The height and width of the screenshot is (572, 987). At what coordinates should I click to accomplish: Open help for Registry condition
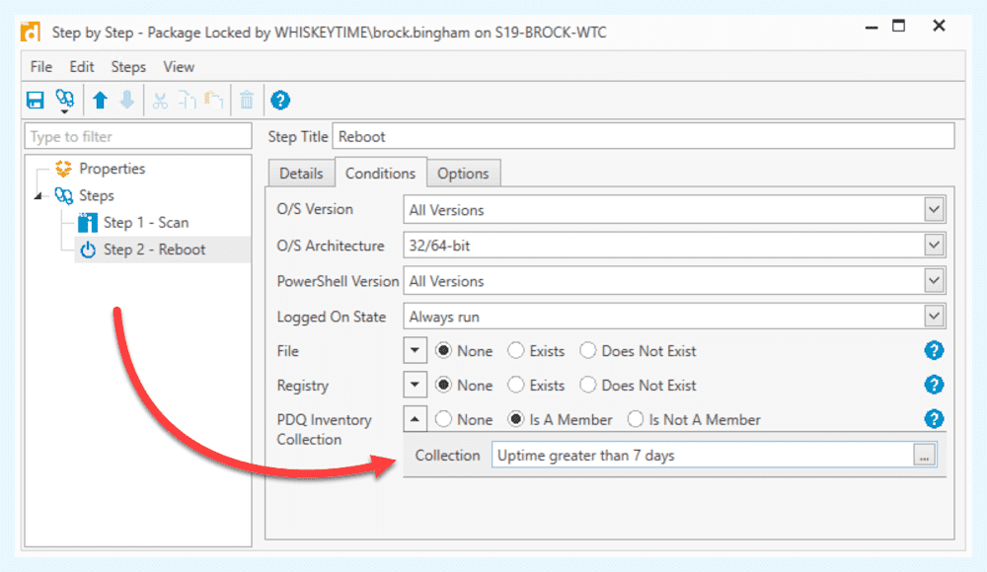(x=934, y=385)
